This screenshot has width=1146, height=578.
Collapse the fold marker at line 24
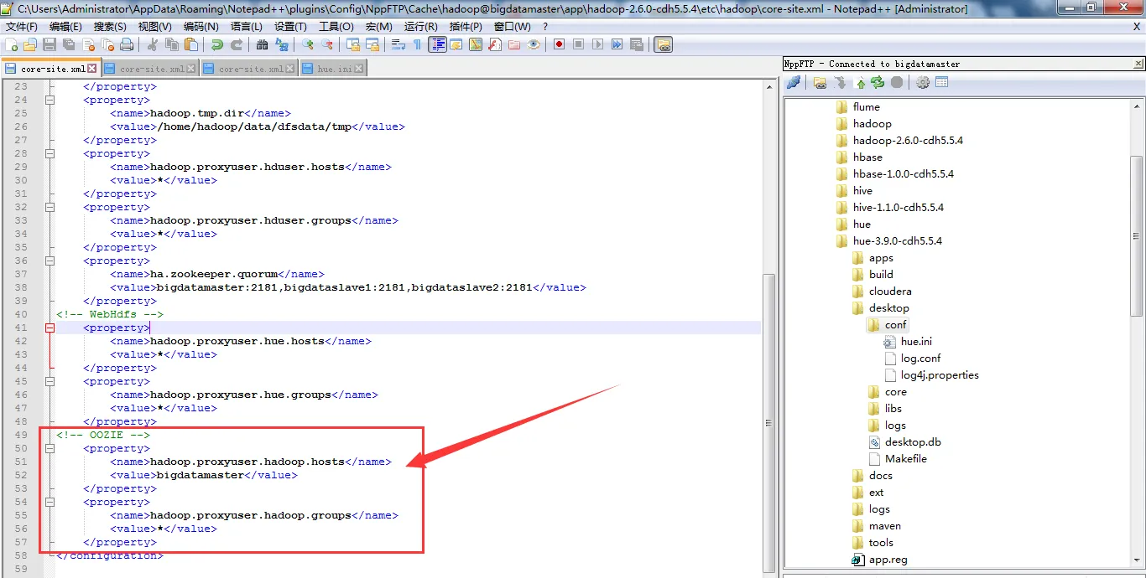pos(49,100)
